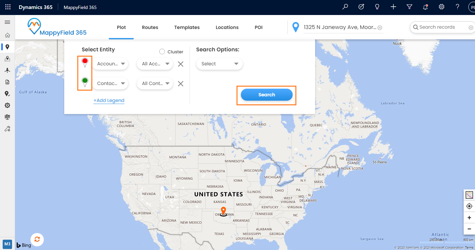Click the Dynamics 365 title

35,7
